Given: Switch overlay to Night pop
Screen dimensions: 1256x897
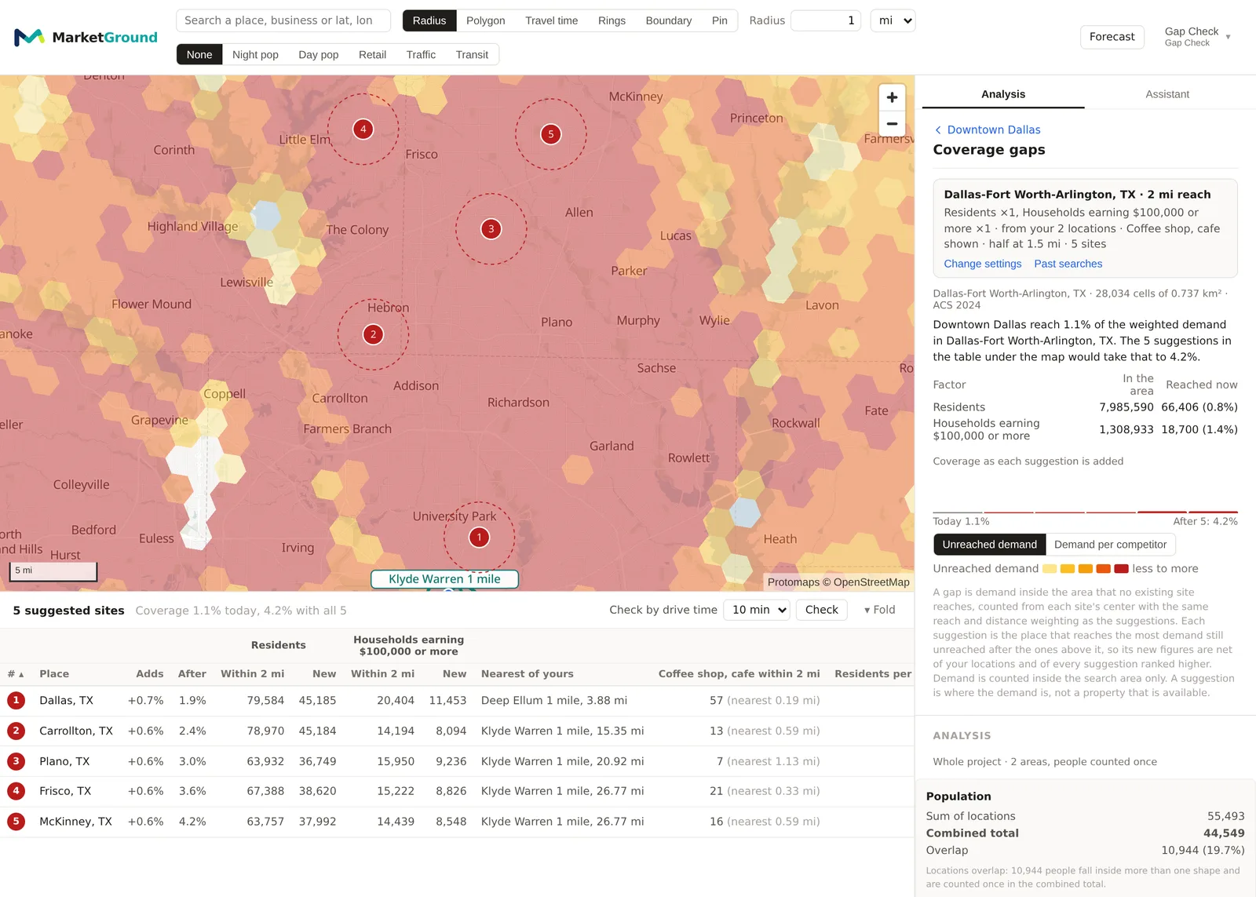Looking at the screenshot, I should pyautogui.click(x=255, y=55).
